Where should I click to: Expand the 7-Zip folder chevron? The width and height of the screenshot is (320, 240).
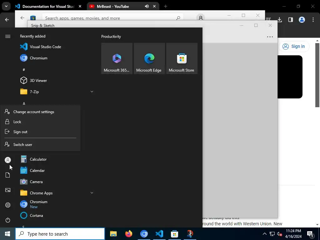pos(92,92)
